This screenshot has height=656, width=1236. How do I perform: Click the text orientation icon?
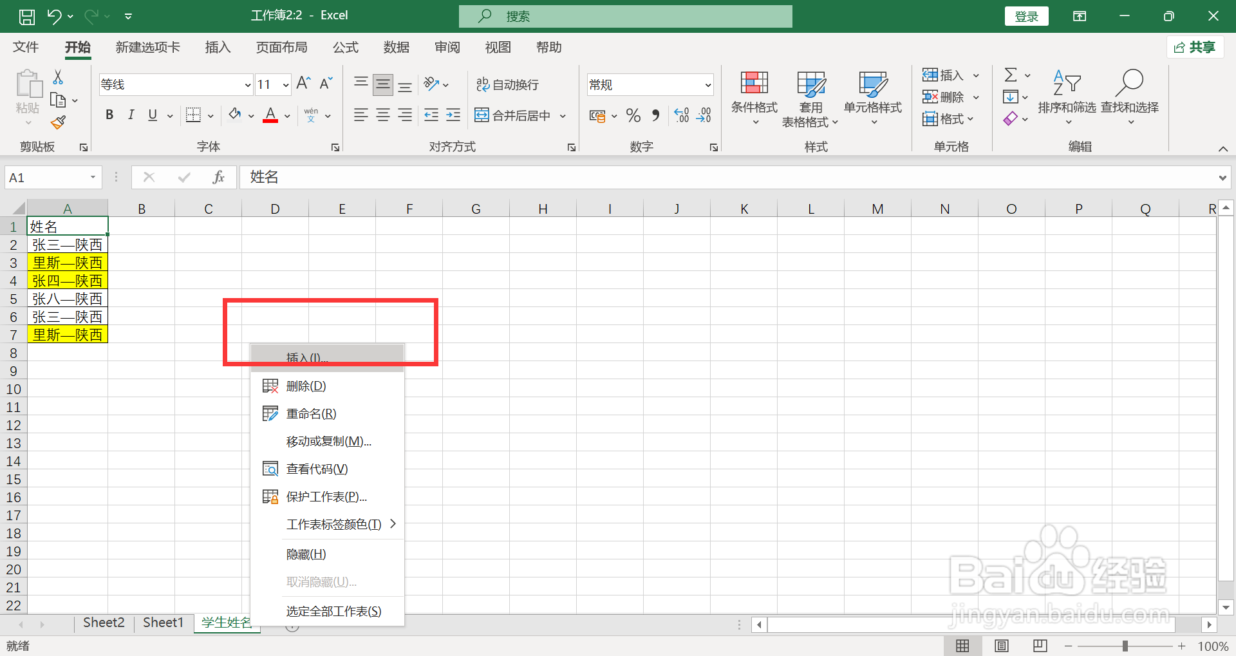(431, 84)
